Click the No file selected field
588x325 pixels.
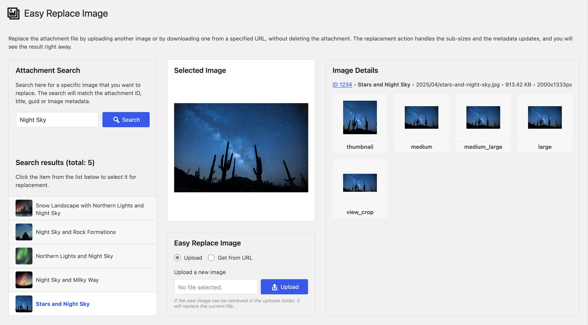(216, 287)
